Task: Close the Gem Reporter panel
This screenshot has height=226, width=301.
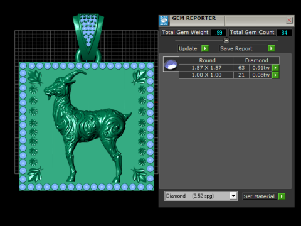Action: click(x=289, y=20)
